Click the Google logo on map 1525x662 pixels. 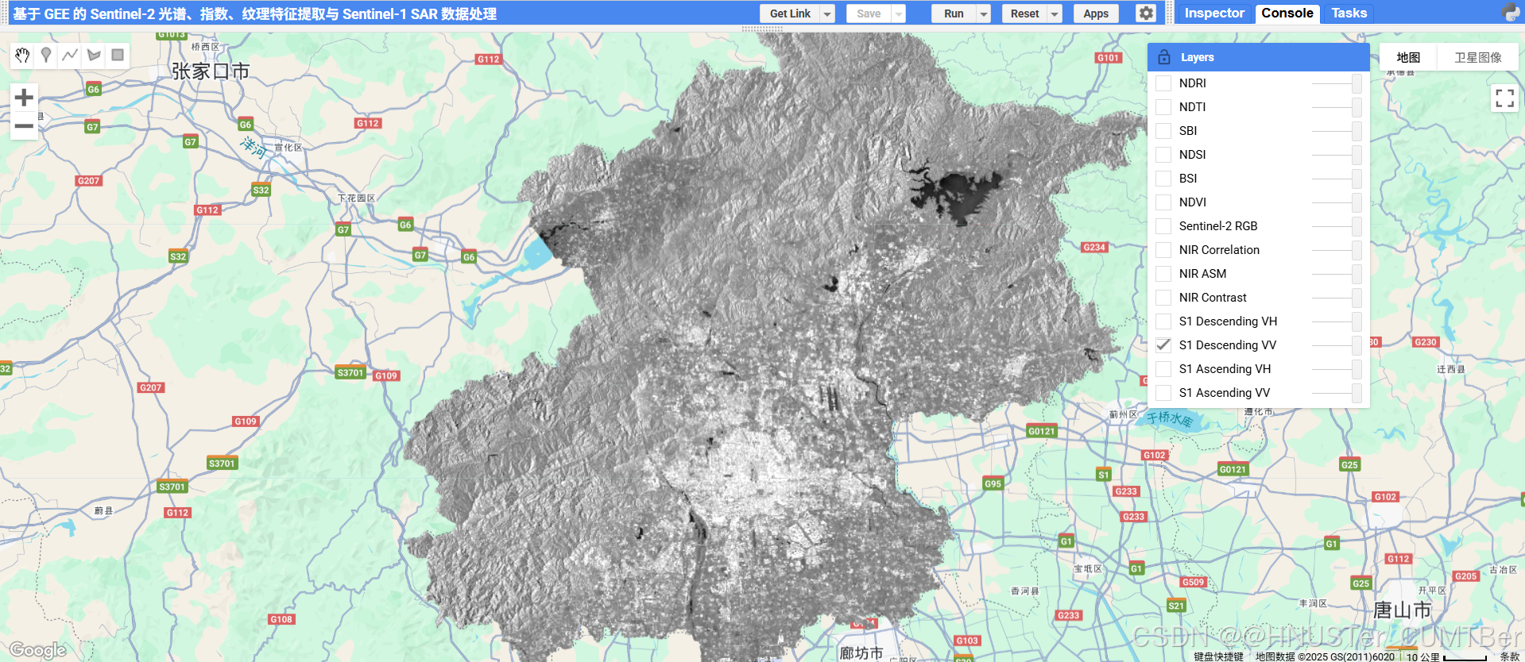pos(37,650)
